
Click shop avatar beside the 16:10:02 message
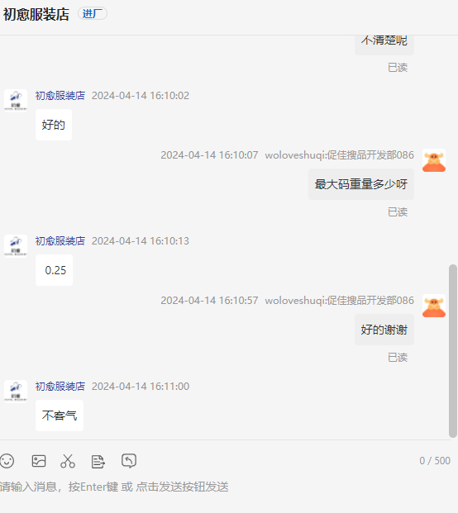coord(16,101)
